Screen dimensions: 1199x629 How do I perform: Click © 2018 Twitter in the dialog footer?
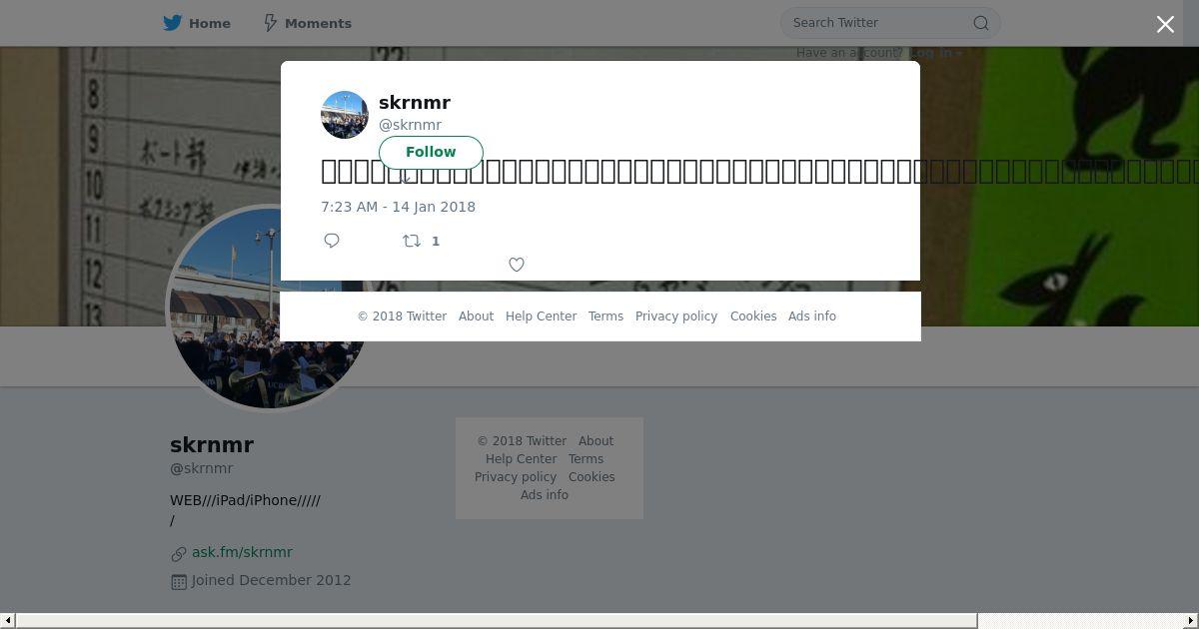click(402, 316)
